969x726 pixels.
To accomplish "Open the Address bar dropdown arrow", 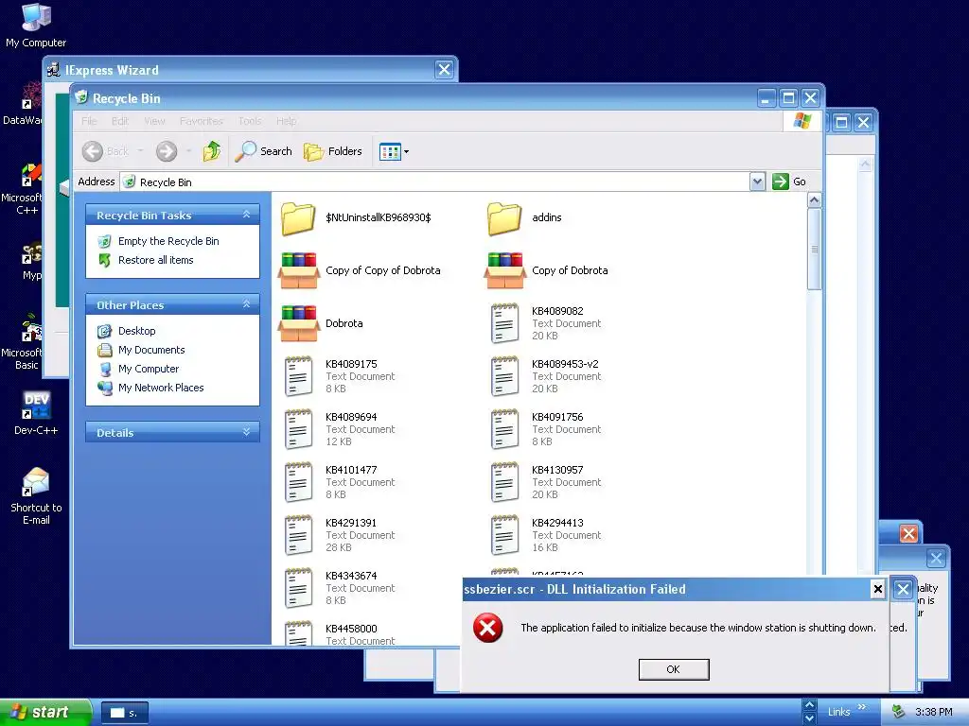I will coord(758,181).
